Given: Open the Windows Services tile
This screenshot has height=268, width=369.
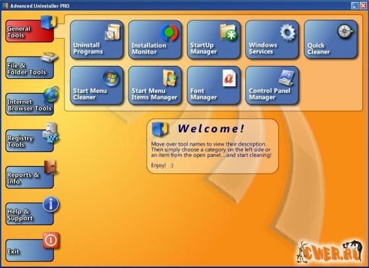Looking at the screenshot, I should pyautogui.click(x=272, y=40).
